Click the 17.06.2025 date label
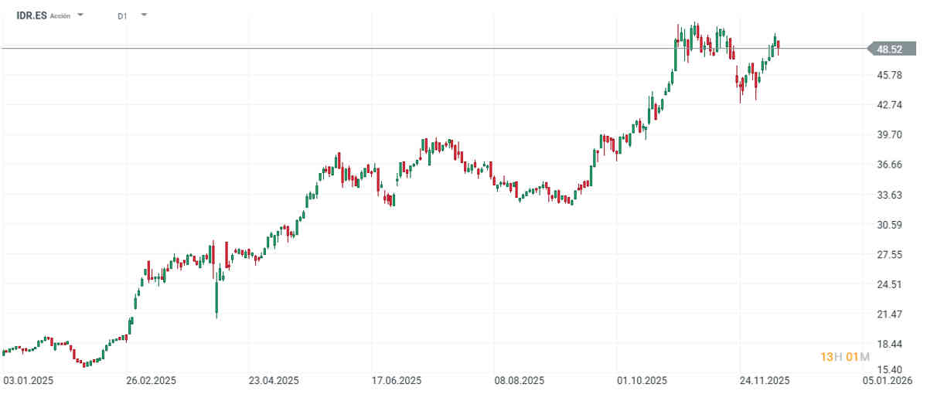Viewport: 927px width, 394px height. point(396,381)
